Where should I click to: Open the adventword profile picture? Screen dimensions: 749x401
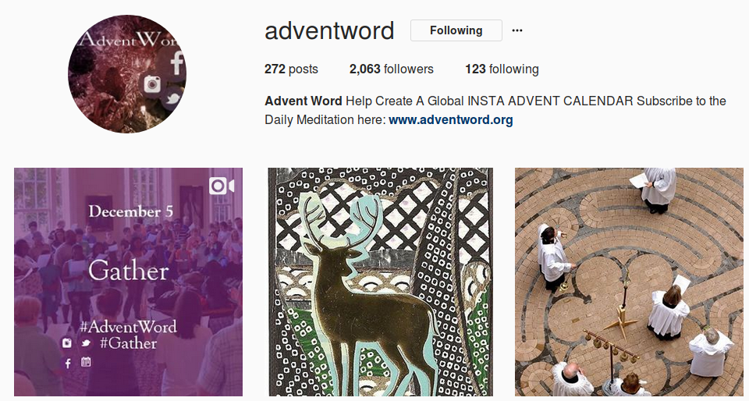[127, 73]
